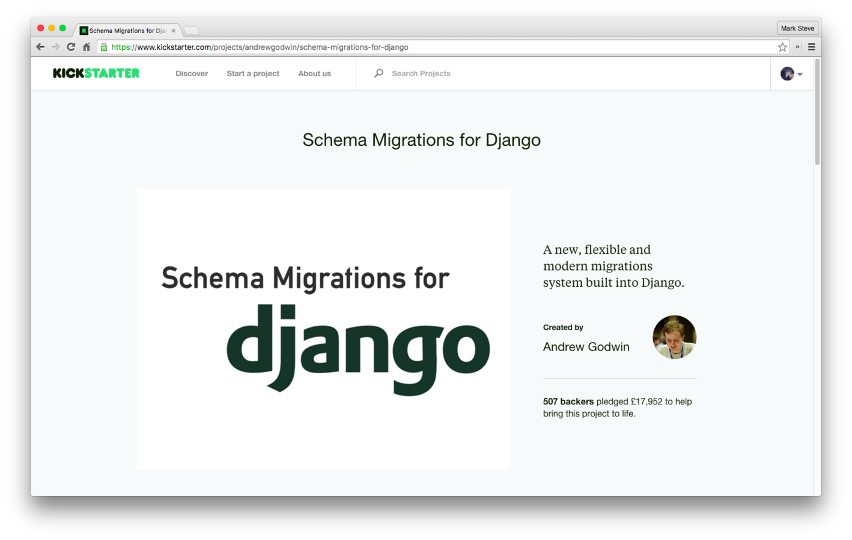Click the page title Schema Migrations for Django

click(x=422, y=140)
